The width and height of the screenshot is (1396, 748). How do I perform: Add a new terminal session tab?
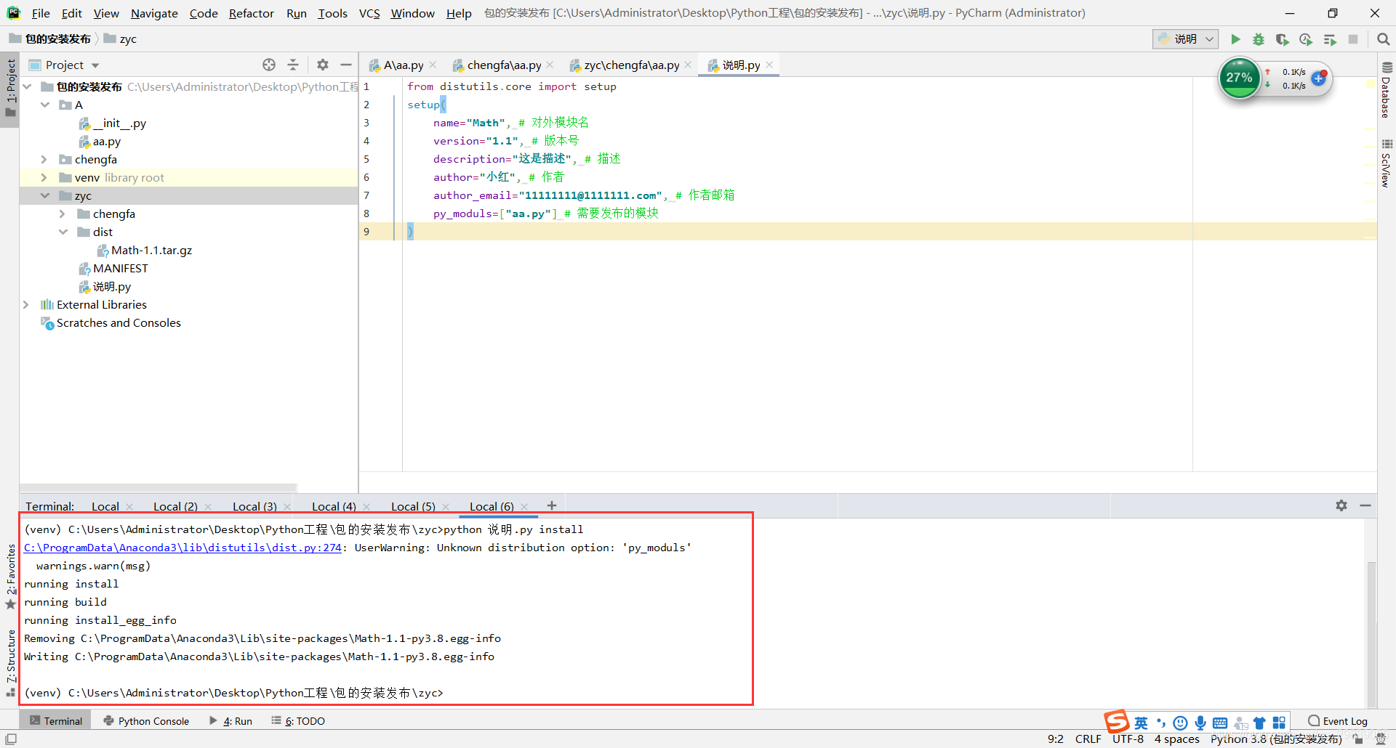point(552,505)
